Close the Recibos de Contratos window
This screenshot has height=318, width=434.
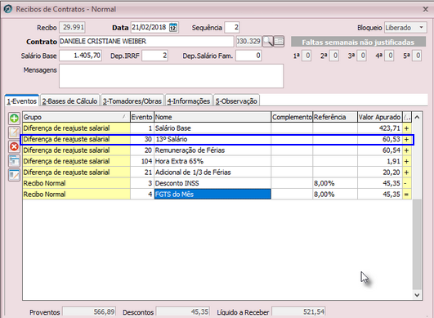coord(426,10)
